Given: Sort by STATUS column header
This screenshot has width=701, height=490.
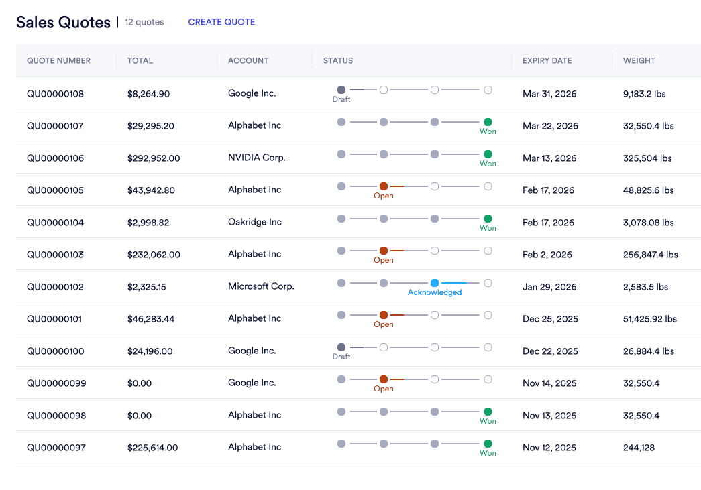Looking at the screenshot, I should (338, 60).
